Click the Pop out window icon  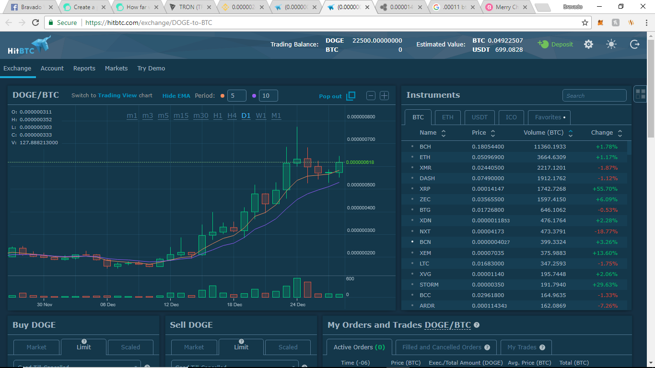(351, 96)
